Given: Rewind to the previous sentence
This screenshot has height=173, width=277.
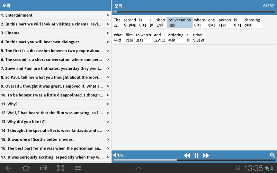Looking at the screenshot, I should (x=187, y=155).
